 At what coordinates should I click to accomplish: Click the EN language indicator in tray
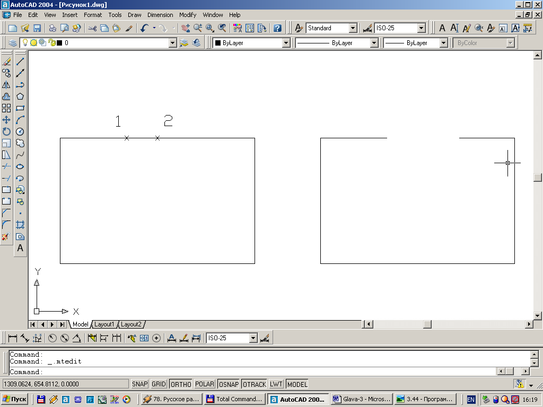point(471,400)
